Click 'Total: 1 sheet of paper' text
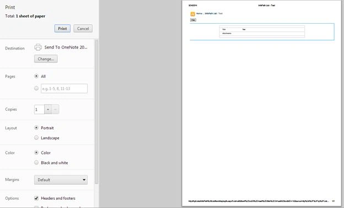The height and width of the screenshot is (208, 344). (25, 16)
